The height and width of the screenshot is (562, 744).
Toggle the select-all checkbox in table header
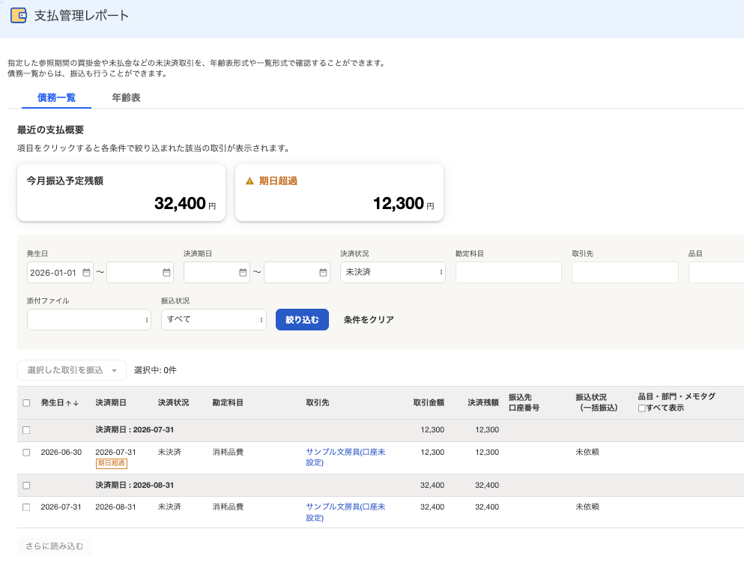26,403
